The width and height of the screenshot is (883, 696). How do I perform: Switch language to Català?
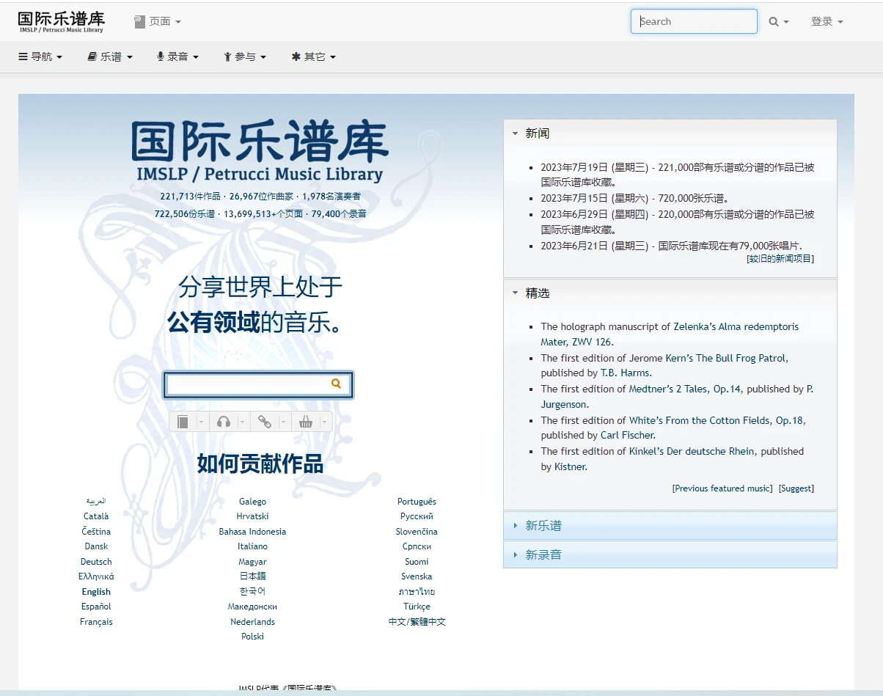click(x=96, y=516)
